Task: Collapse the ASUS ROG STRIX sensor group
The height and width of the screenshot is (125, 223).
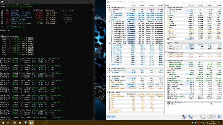Action: tap(166, 7)
